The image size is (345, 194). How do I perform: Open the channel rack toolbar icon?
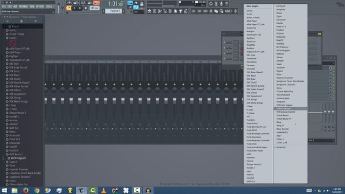coord(155,11)
